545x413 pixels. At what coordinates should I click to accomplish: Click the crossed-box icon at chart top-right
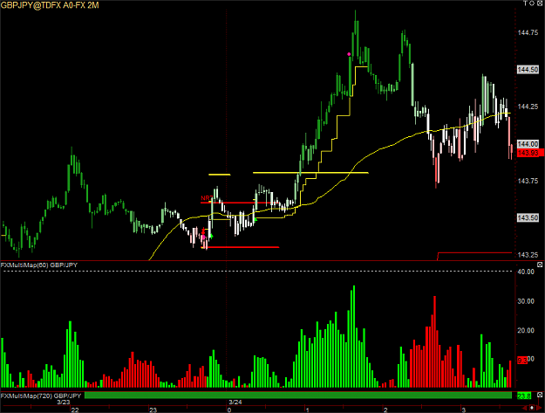(540, 3)
